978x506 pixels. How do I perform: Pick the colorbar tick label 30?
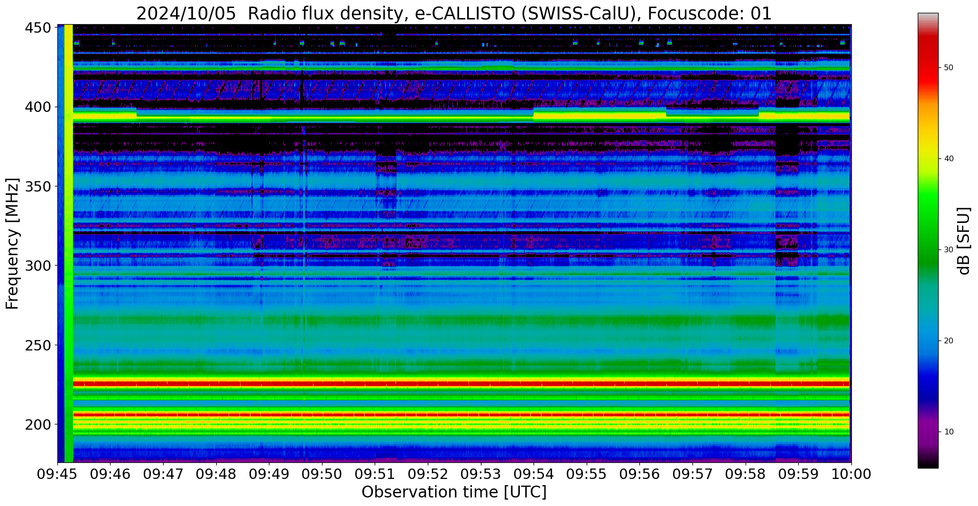tap(949, 249)
